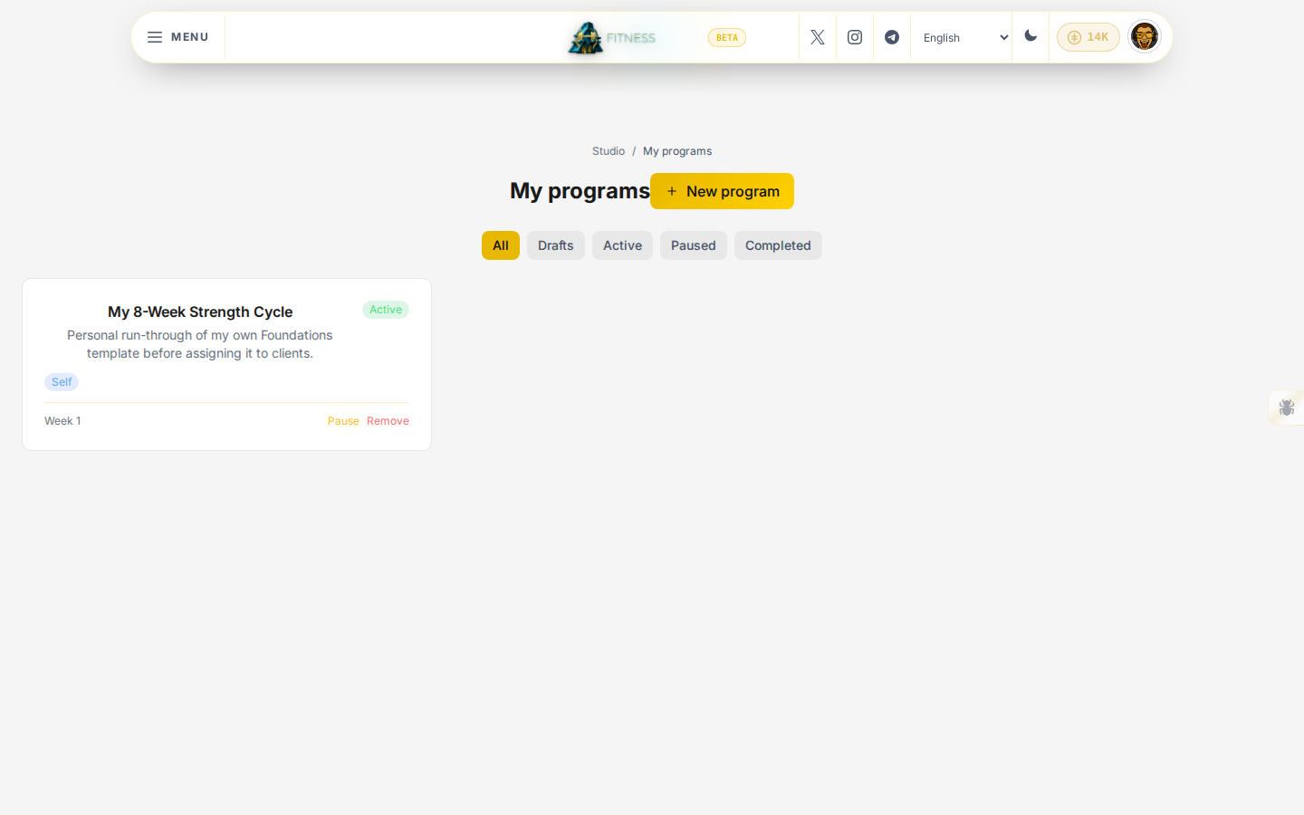The width and height of the screenshot is (1304, 815).
Task: Click the Self tag on program card
Action: pyautogui.click(x=62, y=382)
